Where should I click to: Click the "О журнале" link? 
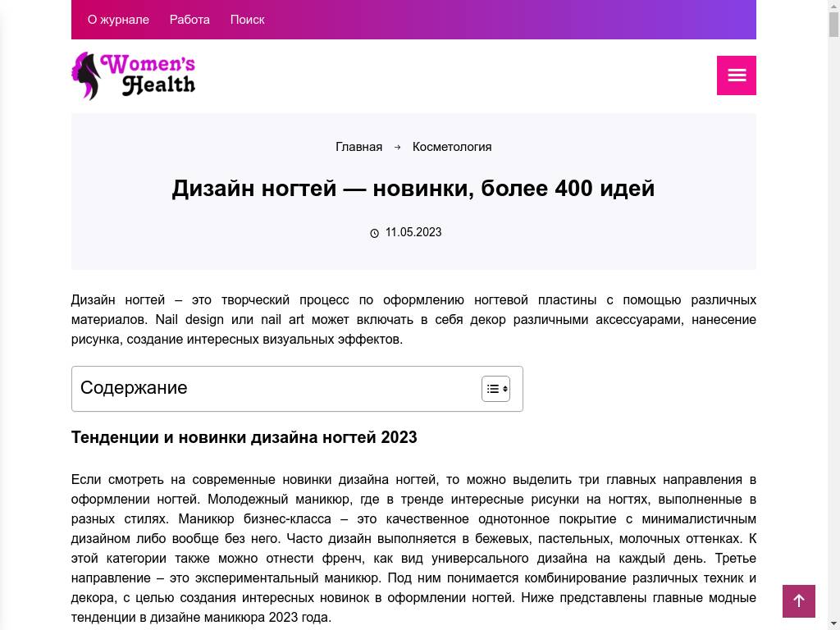[117, 19]
